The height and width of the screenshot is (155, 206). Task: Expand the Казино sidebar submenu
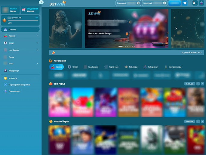point(37,36)
